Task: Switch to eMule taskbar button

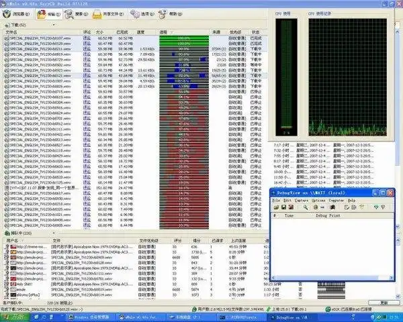Action: click(140, 317)
